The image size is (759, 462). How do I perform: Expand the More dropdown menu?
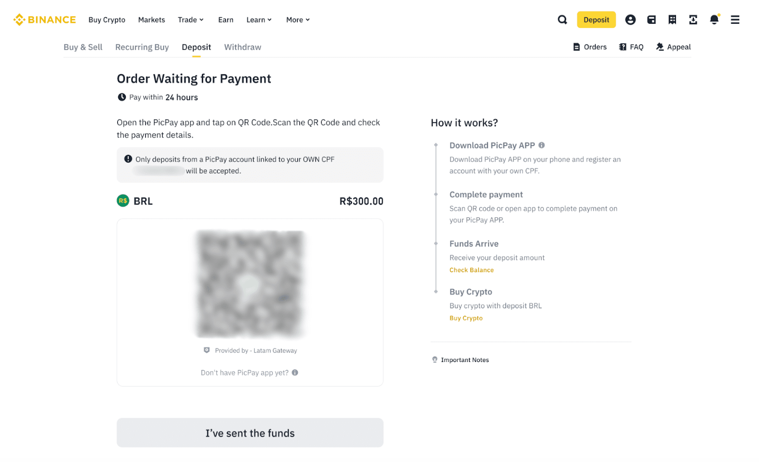coord(298,20)
